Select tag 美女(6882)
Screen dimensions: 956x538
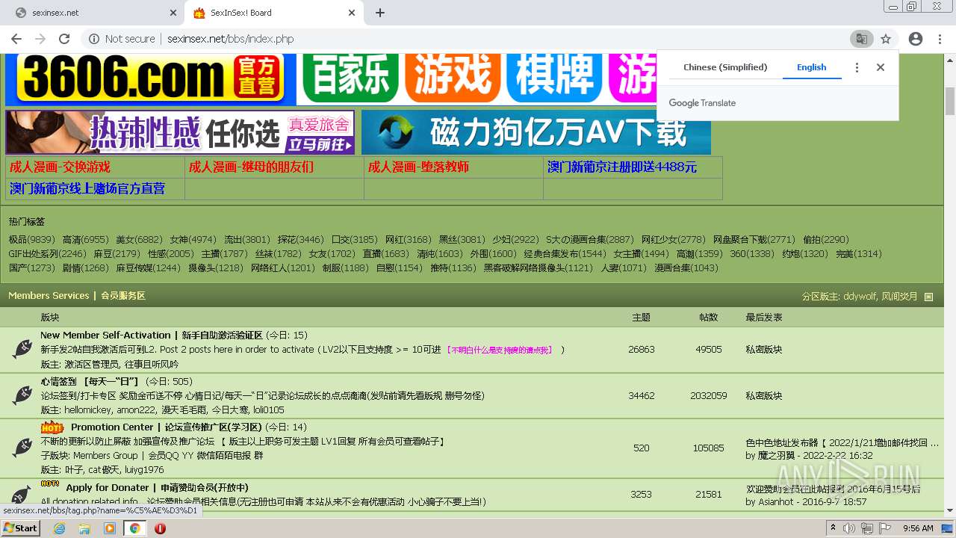pyautogui.click(x=139, y=240)
